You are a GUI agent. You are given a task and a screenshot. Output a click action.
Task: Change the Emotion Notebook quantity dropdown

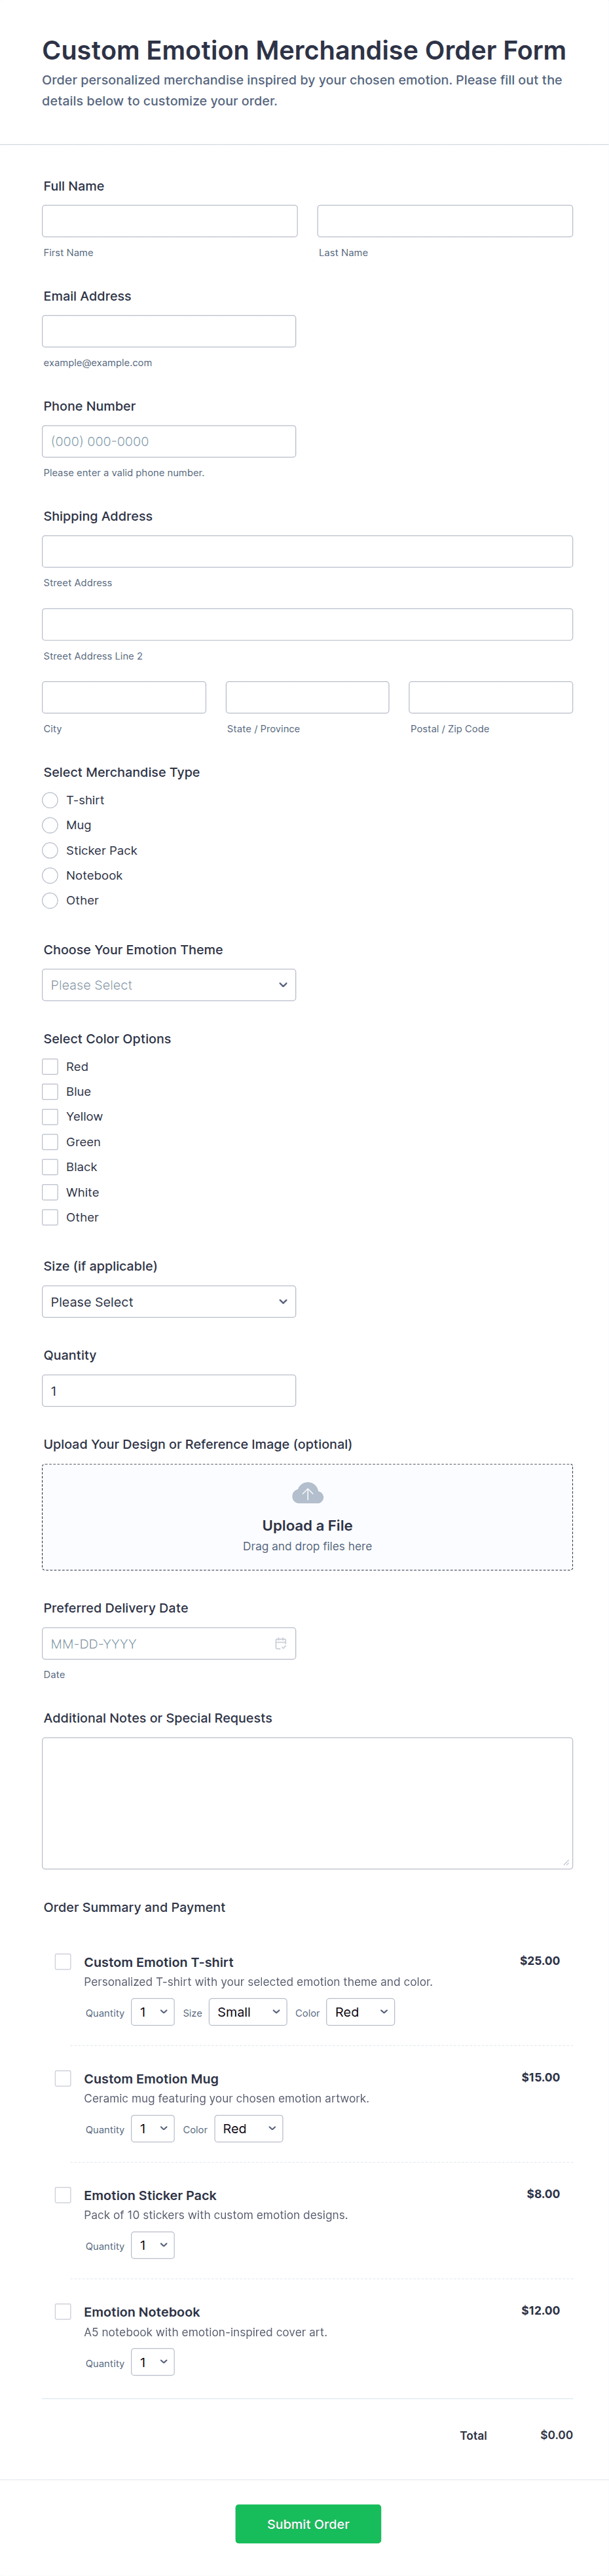153,2362
